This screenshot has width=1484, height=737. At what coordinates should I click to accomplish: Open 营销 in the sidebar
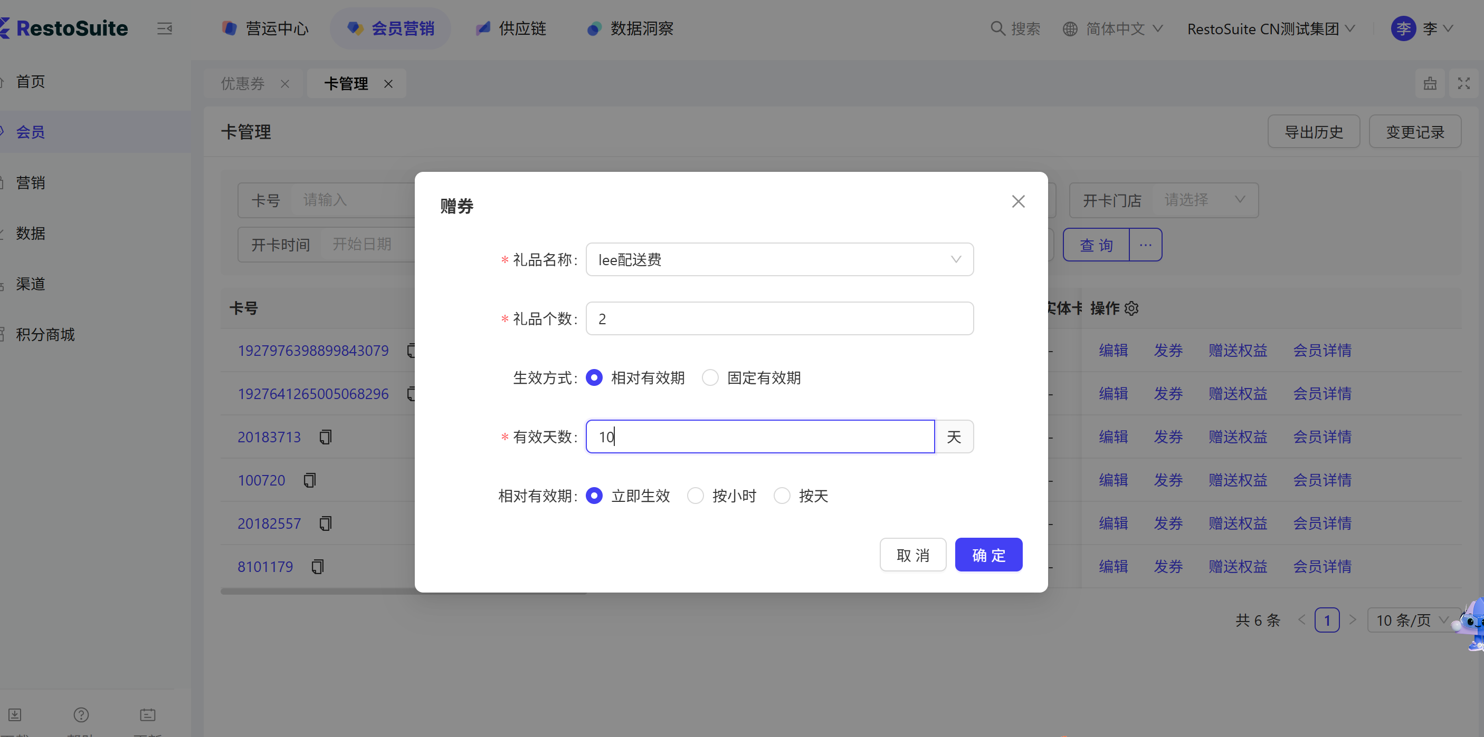(x=31, y=182)
